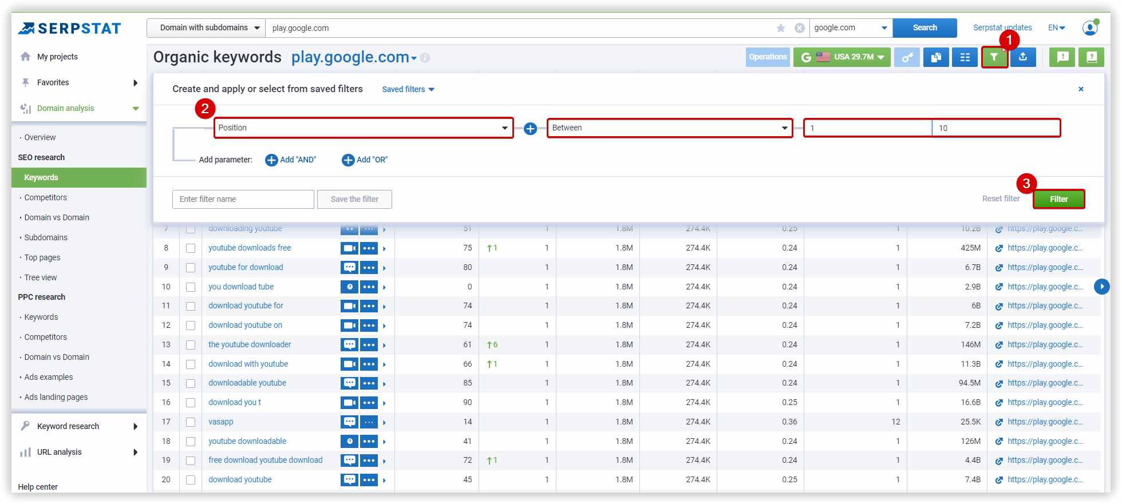Click the position maximum value field showing 10
Image resolution: width=1122 pixels, height=504 pixels.
click(x=996, y=128)
